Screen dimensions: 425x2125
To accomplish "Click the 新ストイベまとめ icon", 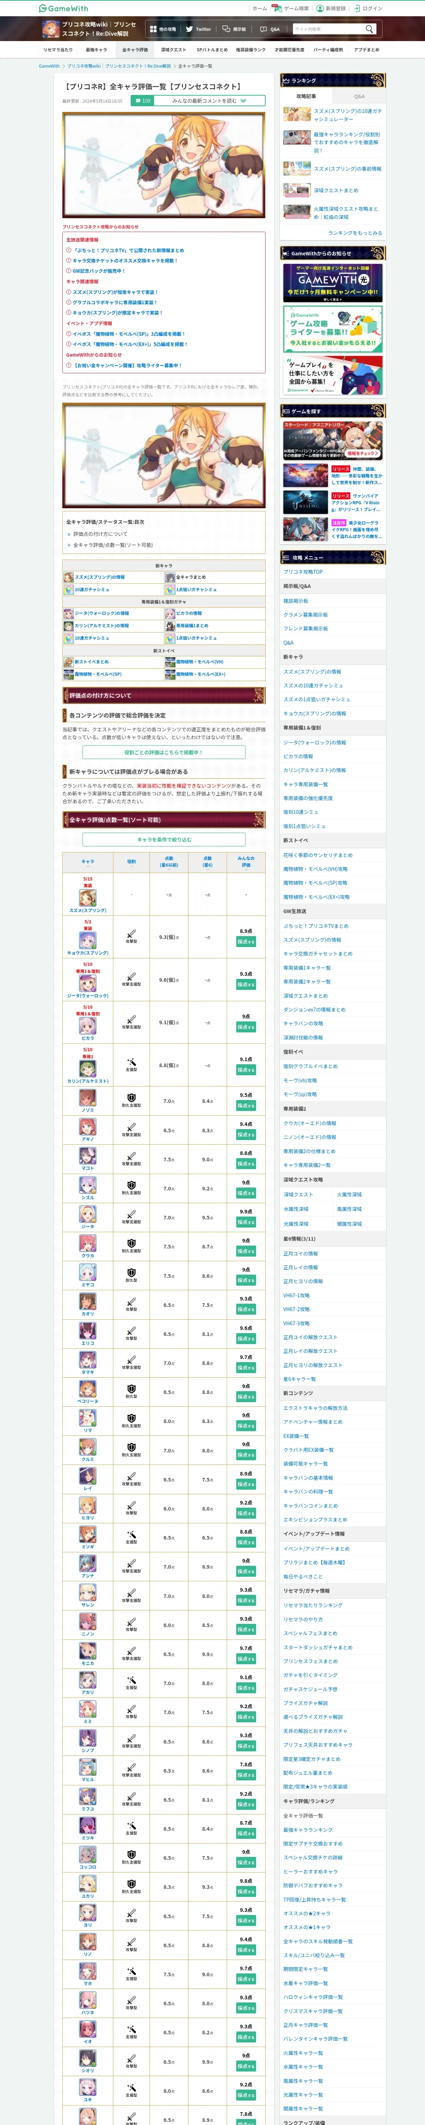I will 68,662.
